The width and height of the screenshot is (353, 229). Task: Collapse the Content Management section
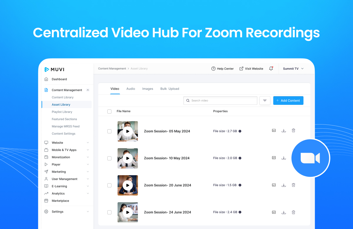(x=88, y=90)
